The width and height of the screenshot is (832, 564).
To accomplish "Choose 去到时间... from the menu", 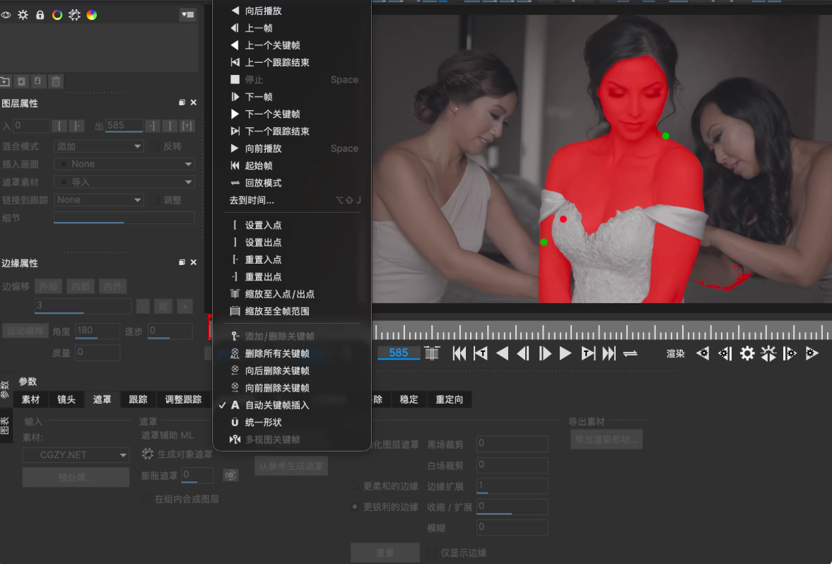I will point(252,200).
